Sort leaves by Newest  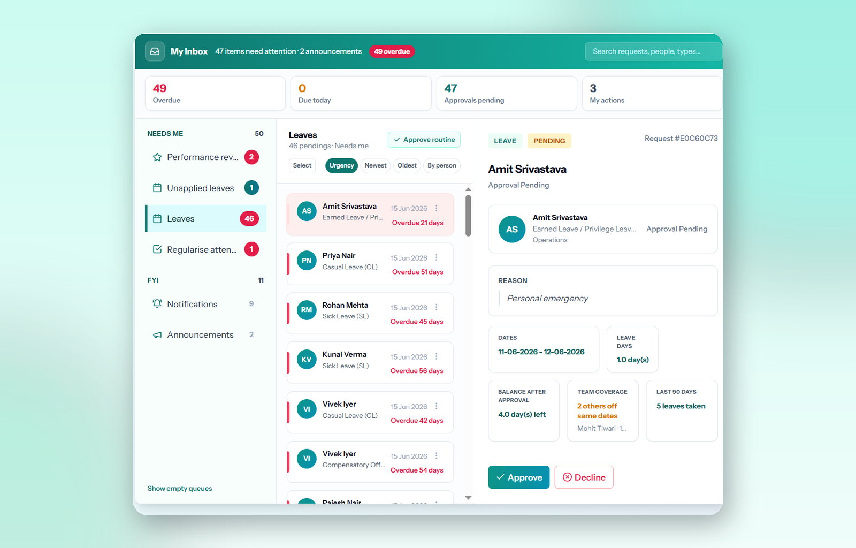coord(376,165)
